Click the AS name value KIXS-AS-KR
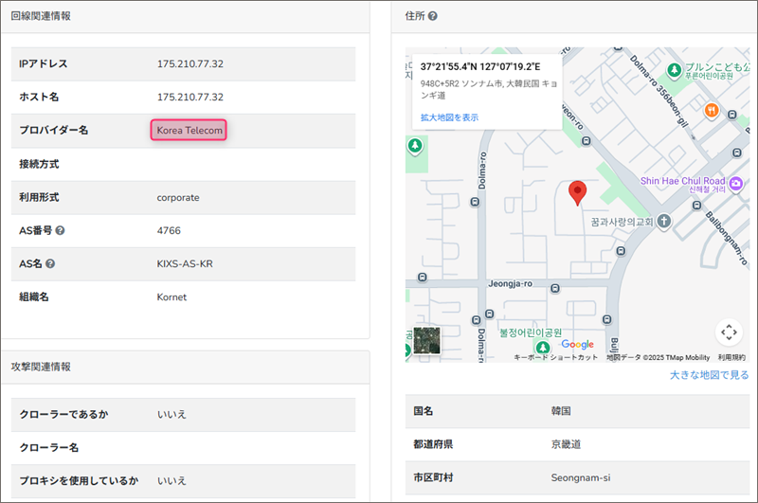The image size is (758, 503). pos(185,263)
